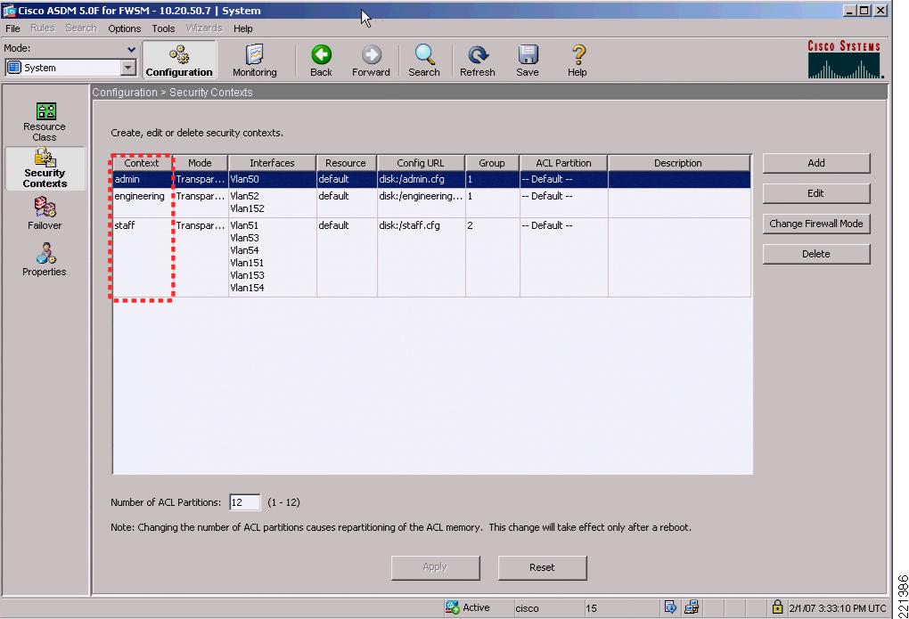
Task: Click Change Firewall Mode button
Action: [x=816, y=224]
